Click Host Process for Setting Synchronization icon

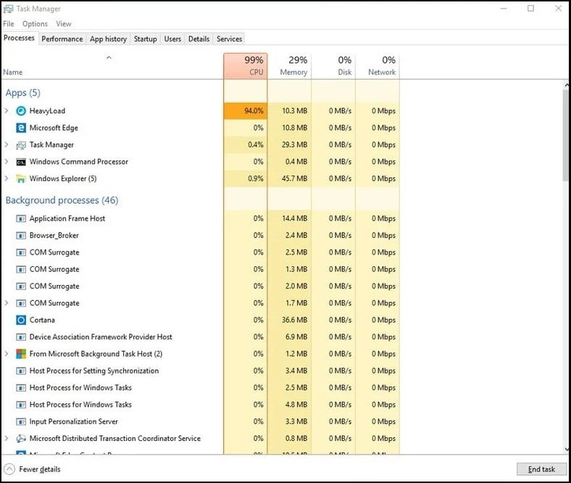(x=21, y=371)
